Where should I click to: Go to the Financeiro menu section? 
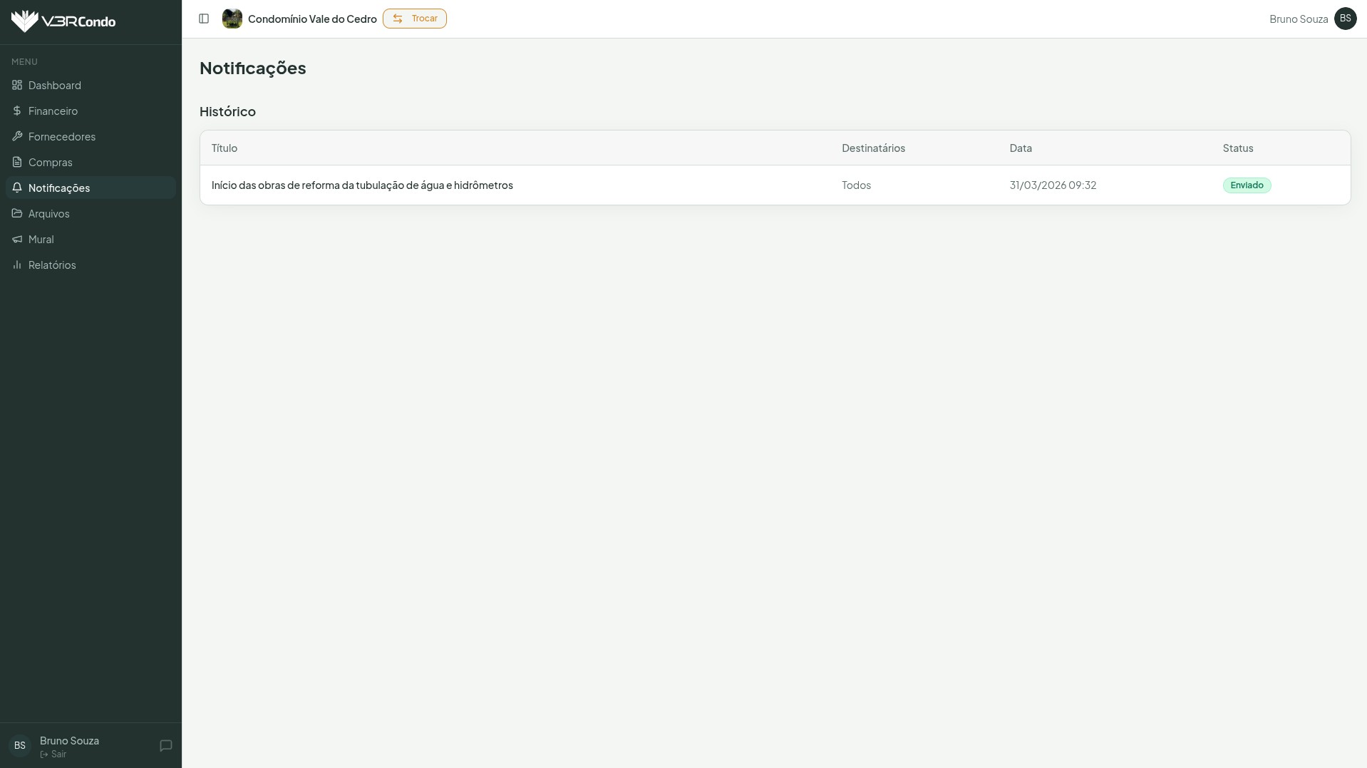coord(53,111)
